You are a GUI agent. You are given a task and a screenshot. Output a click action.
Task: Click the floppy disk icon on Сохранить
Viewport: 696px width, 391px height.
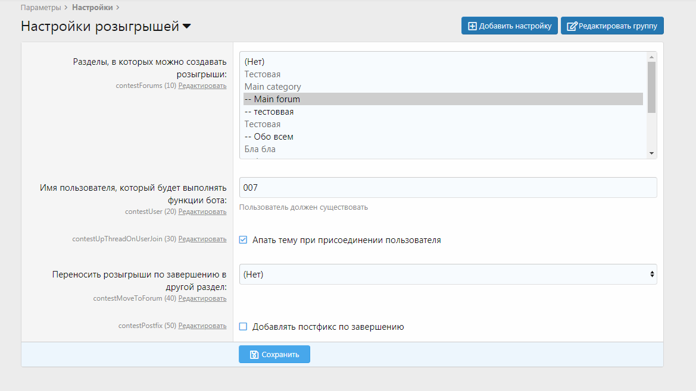point(254,355)
